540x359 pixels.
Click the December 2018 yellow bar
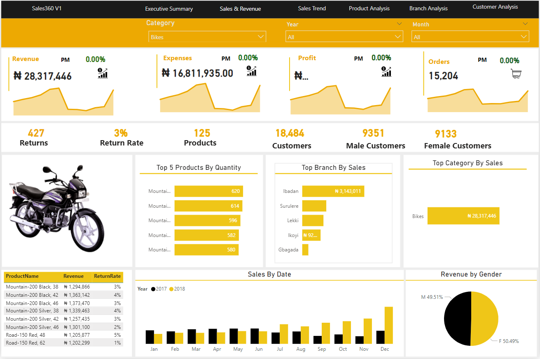[x=388, y=325]
